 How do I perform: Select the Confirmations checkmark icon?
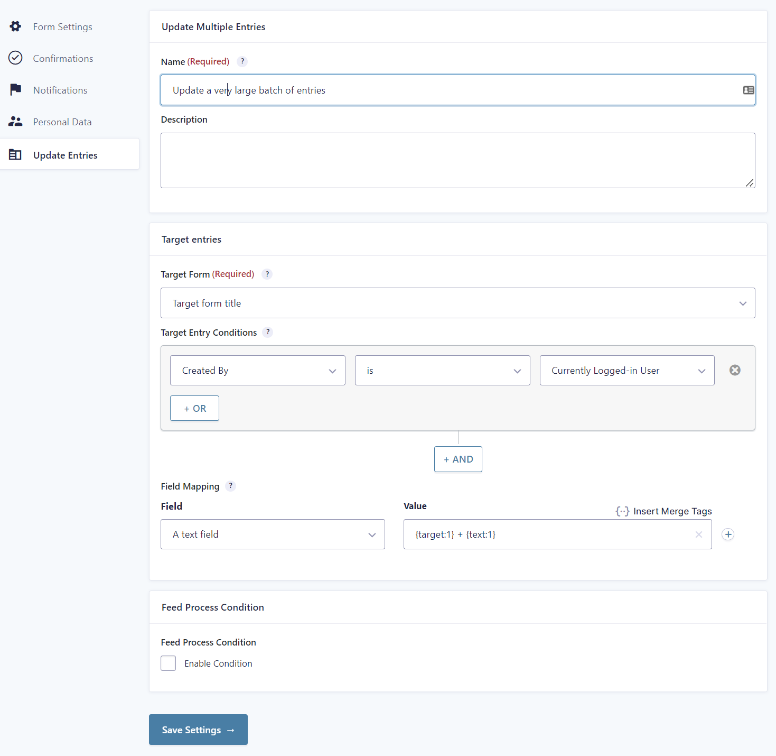[15, 58]
